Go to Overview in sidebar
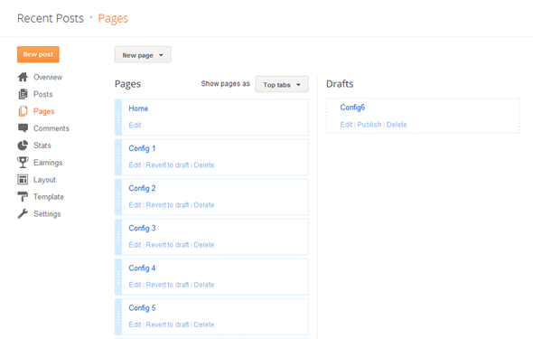This screenshot has height=339, width=533. point(48,77)
